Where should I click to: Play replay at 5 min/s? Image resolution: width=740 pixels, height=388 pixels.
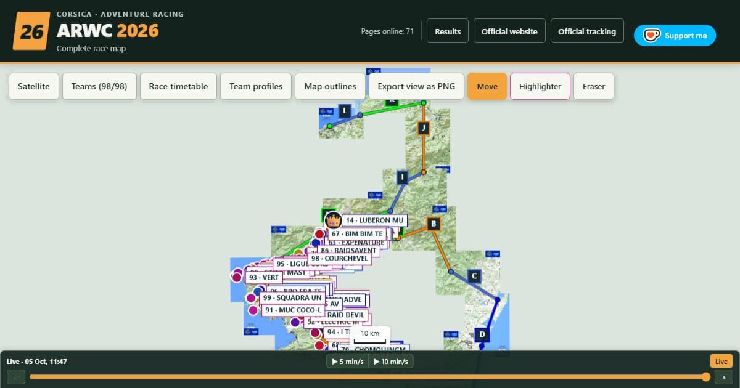click(x=347, y=362)
